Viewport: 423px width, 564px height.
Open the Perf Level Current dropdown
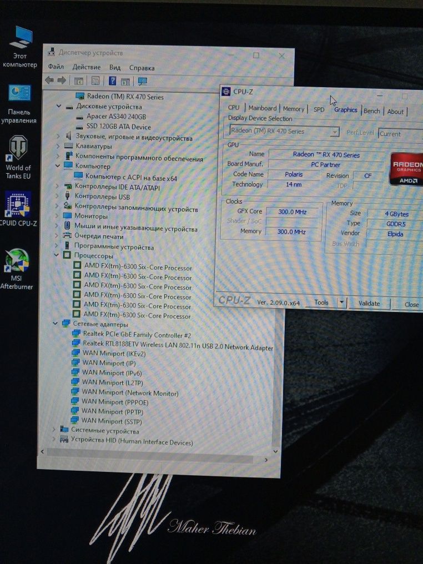401,134
